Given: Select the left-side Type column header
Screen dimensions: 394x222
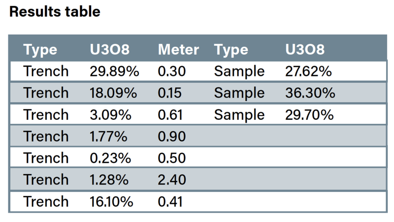Looking at the screenshot, I should pos(40,49).
